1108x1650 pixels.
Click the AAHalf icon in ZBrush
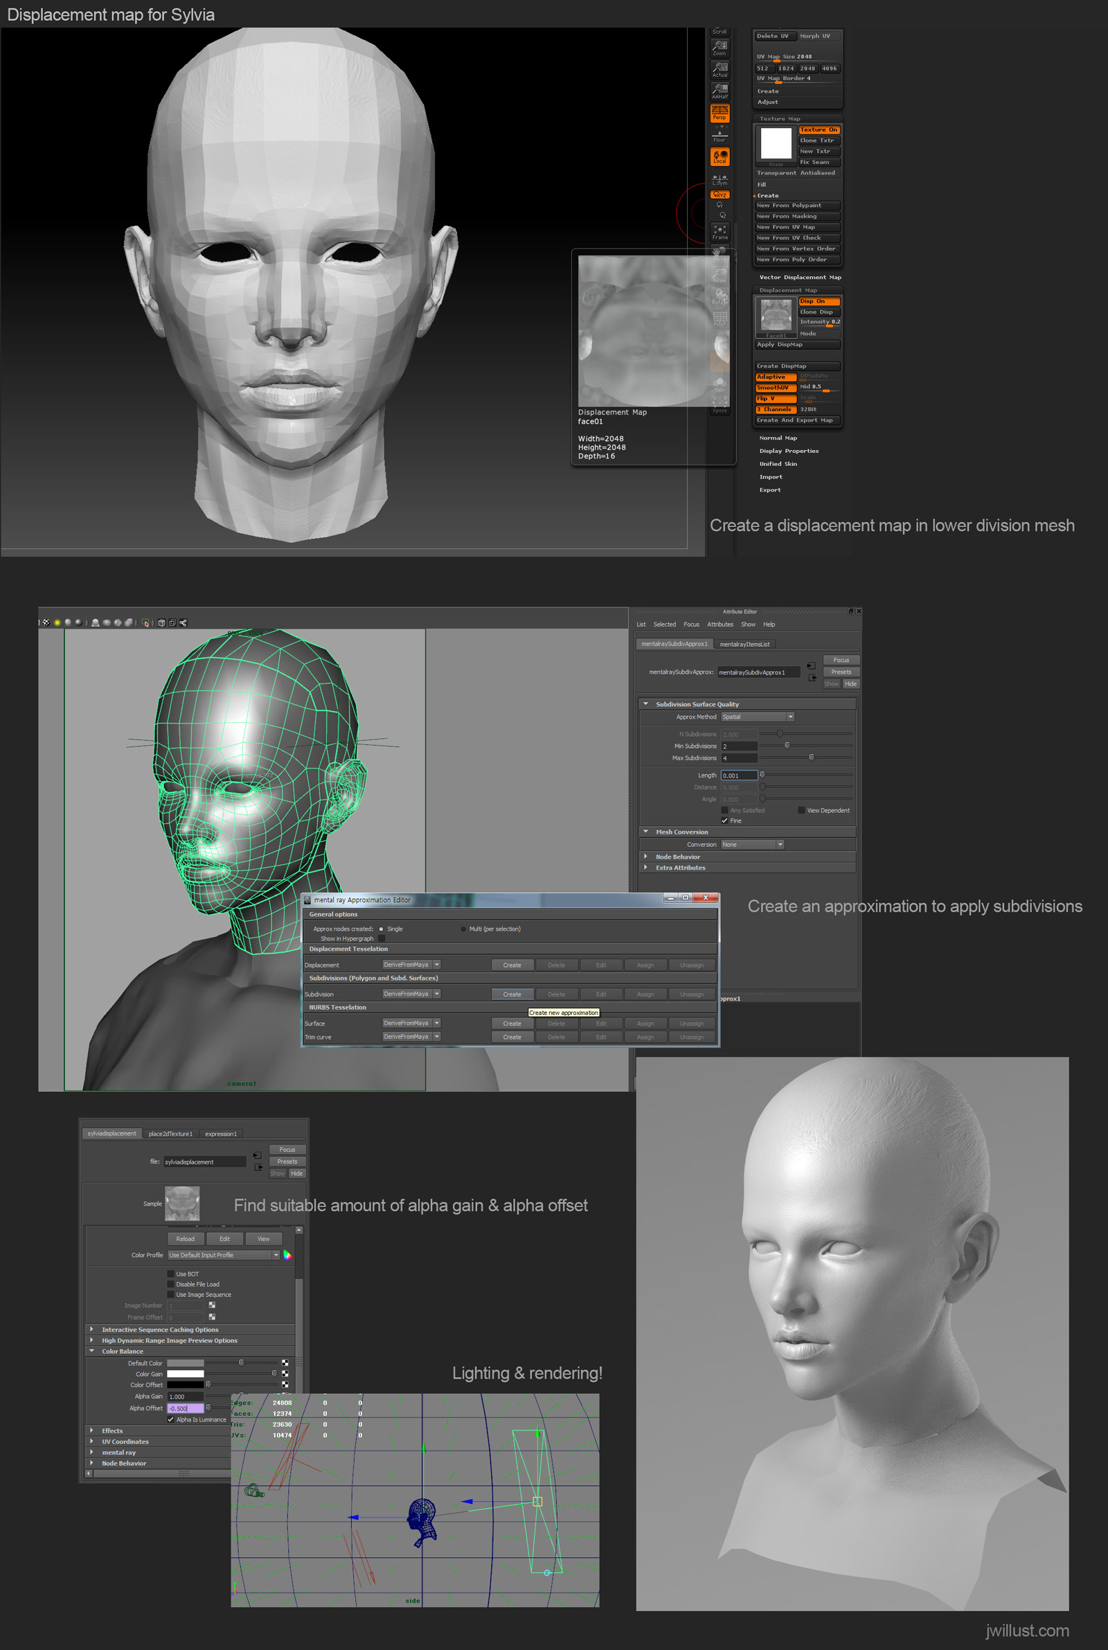(720, 91)
